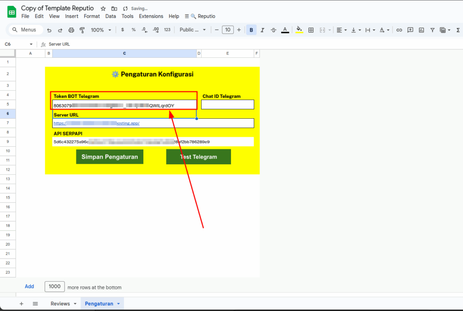Screen dimensions: 463x311
Task: Open the zoom 100% dropdown
Action: pos(101,30)
